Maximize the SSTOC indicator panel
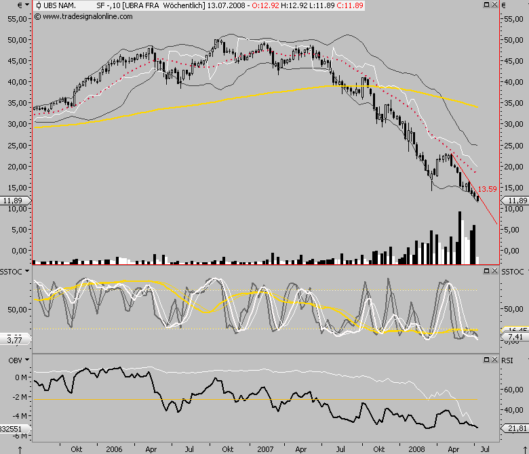The height and width of the screenshot is (454, 529). pyautogui.click(x=486, y=271)
